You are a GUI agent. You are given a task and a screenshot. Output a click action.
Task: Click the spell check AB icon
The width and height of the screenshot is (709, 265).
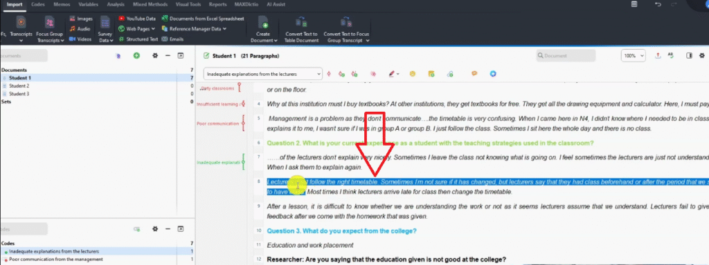tap(670, 55)
